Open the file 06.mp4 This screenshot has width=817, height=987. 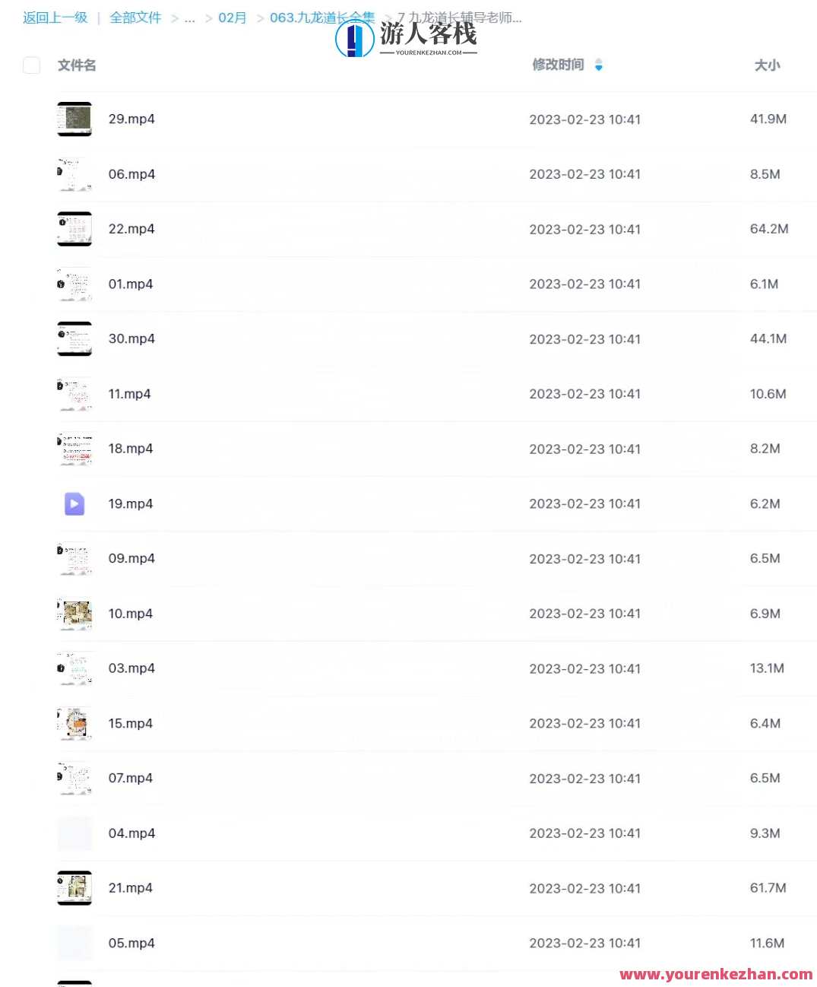coord(131,174)
